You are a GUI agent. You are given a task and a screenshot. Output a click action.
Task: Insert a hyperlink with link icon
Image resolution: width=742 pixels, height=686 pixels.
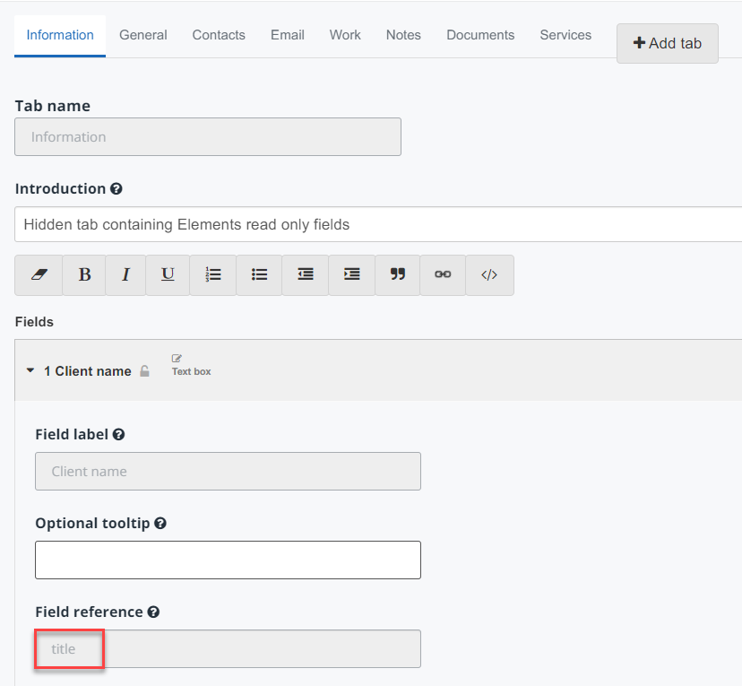click(443, 275)
